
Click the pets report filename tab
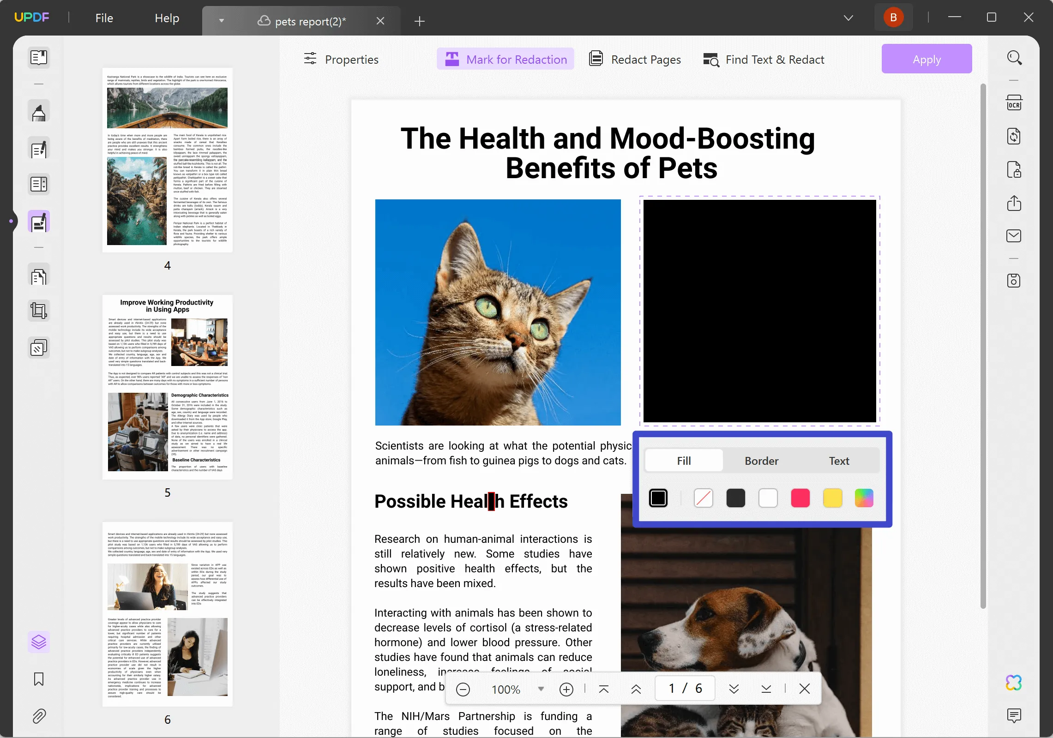point(313,20)
